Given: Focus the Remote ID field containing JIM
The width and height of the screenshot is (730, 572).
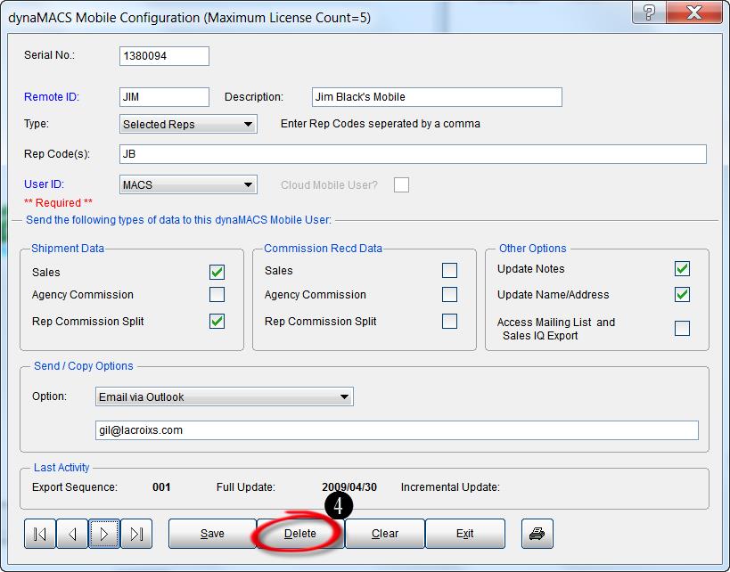Looking at the screenshot, I should point(164,97).
